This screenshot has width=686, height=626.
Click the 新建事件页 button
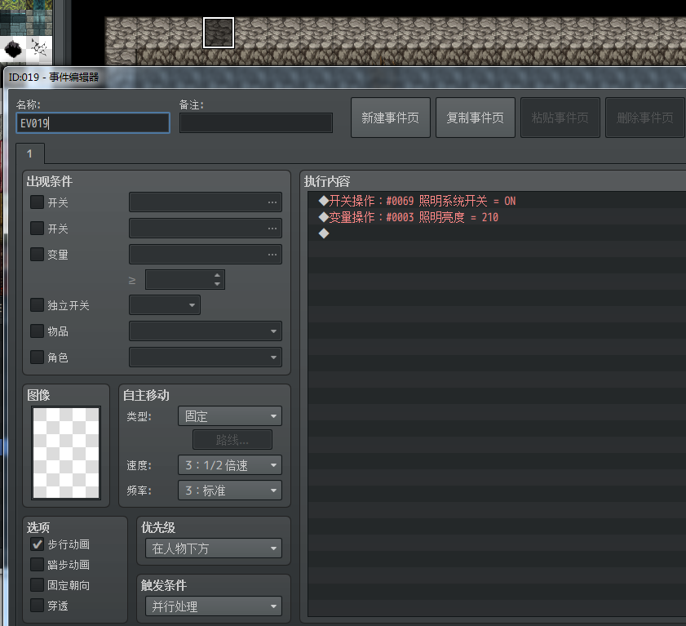tap(390, 118)
